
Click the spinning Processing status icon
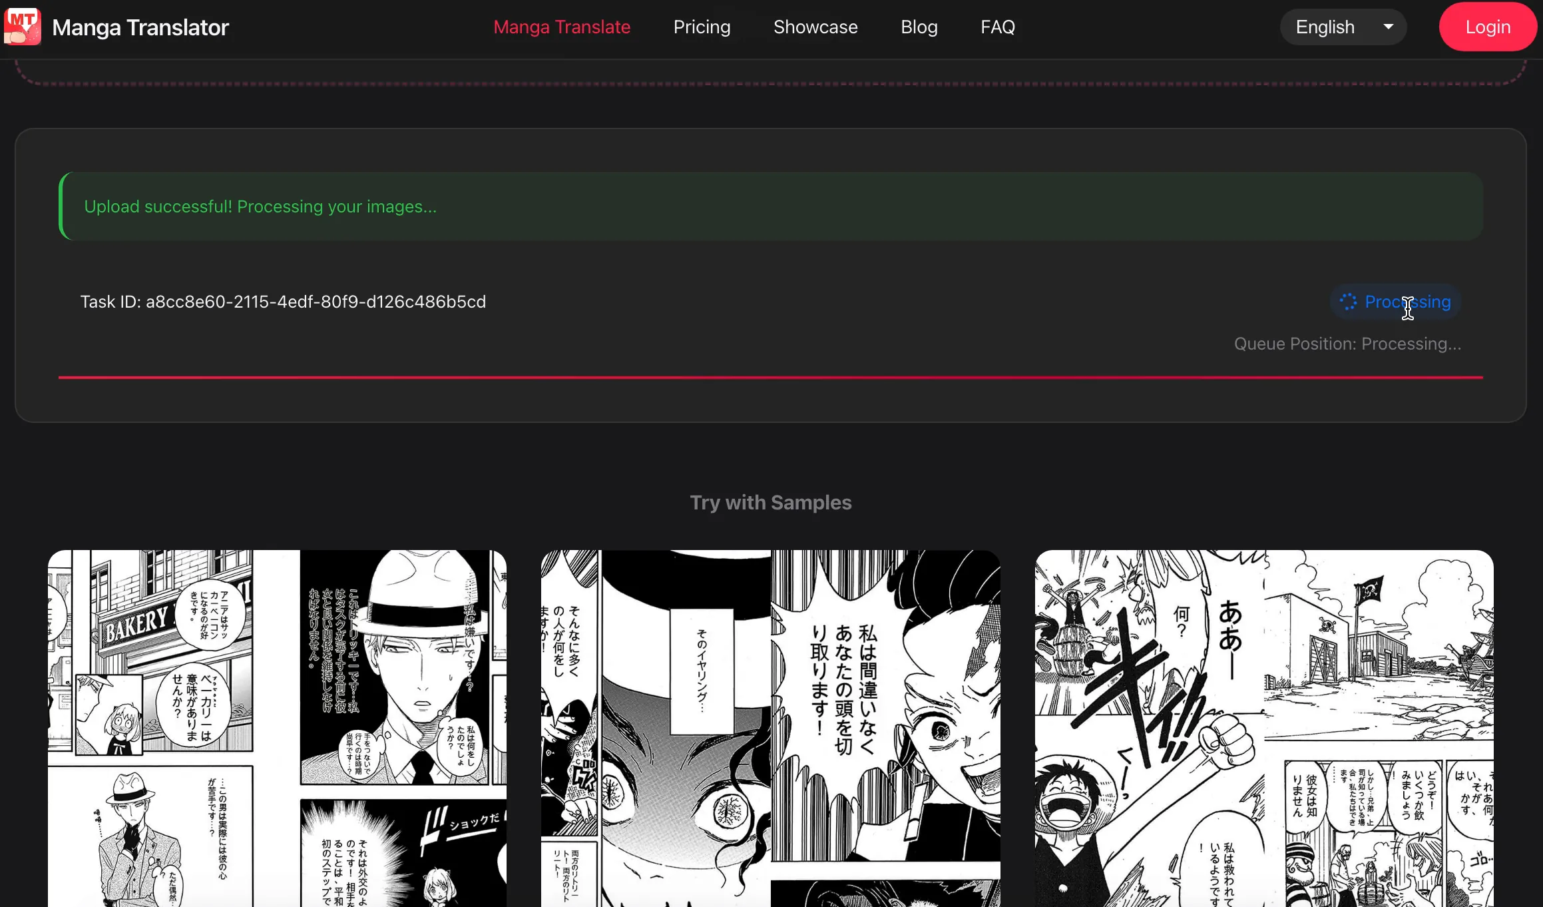pos(1348,302)
